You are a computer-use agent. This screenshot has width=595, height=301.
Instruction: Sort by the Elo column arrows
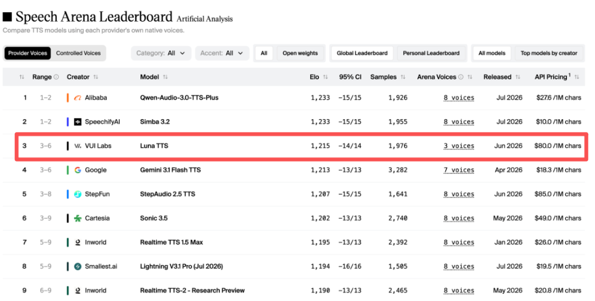pyautogui.click(x=325, y=77)
